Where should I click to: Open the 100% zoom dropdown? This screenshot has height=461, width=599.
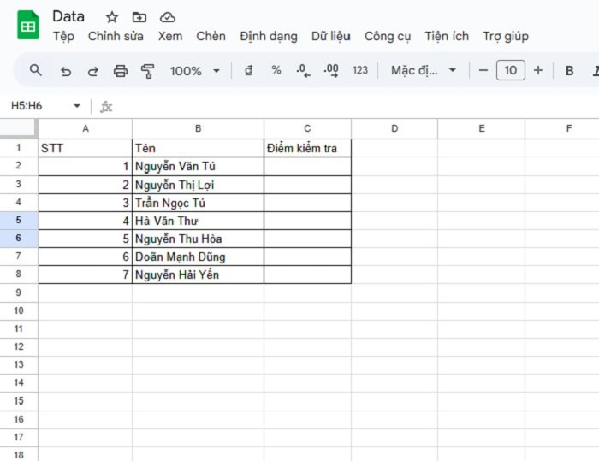pos(195,71)
